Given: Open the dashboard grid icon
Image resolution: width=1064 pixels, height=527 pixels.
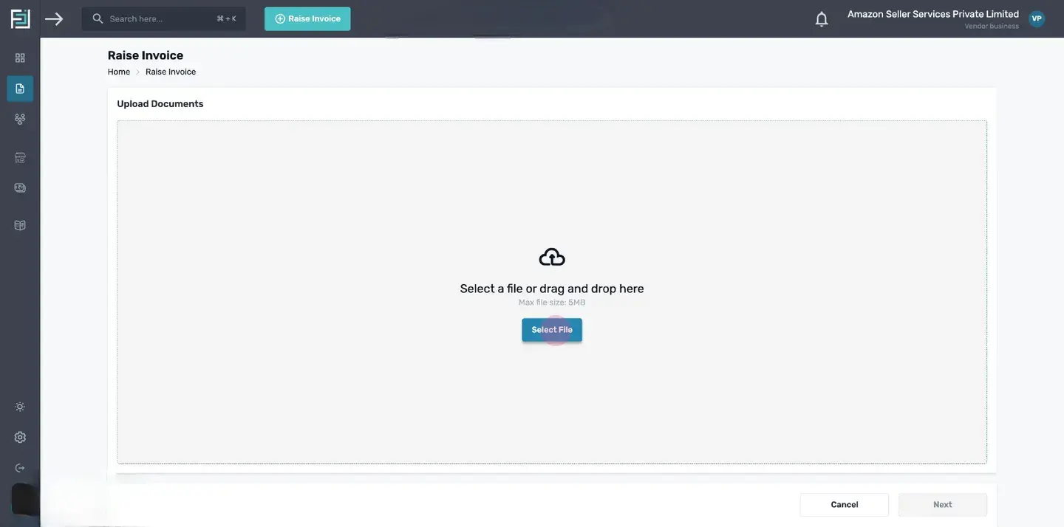Looking at the screenshot, I should 20,58.
